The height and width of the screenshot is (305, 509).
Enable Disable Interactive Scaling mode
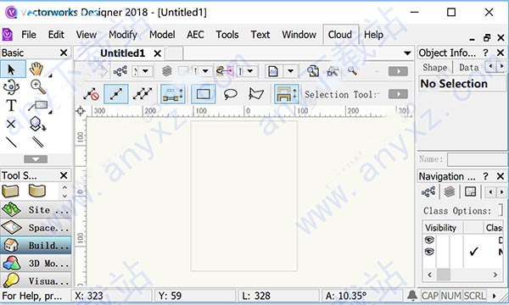pyautogui.click(x=91, y=94)
